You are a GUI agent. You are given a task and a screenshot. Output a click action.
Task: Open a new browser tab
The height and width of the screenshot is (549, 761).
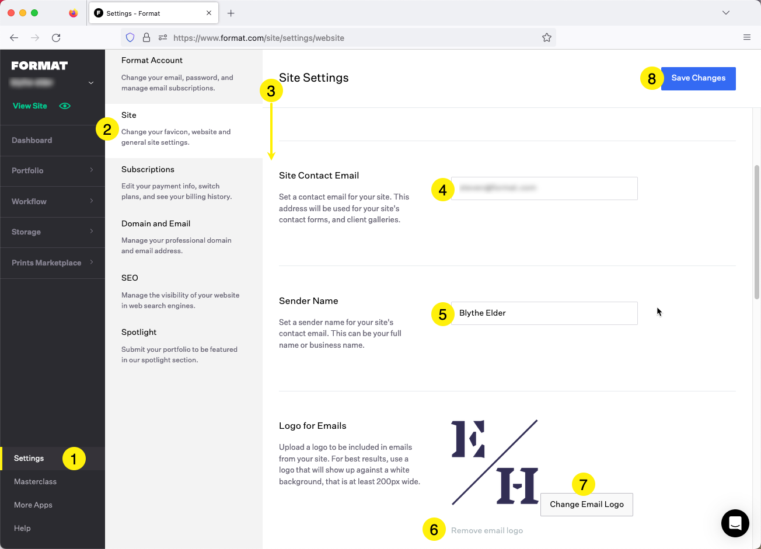point(231,13)
